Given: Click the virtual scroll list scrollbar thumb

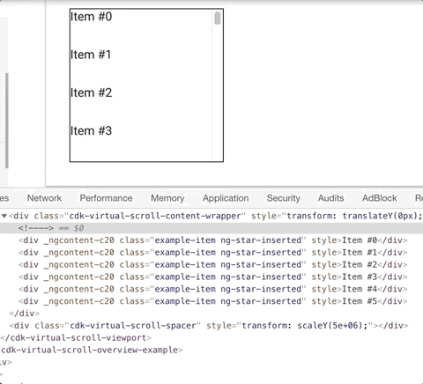Looking at the screenshot, I should coord(218,18).
